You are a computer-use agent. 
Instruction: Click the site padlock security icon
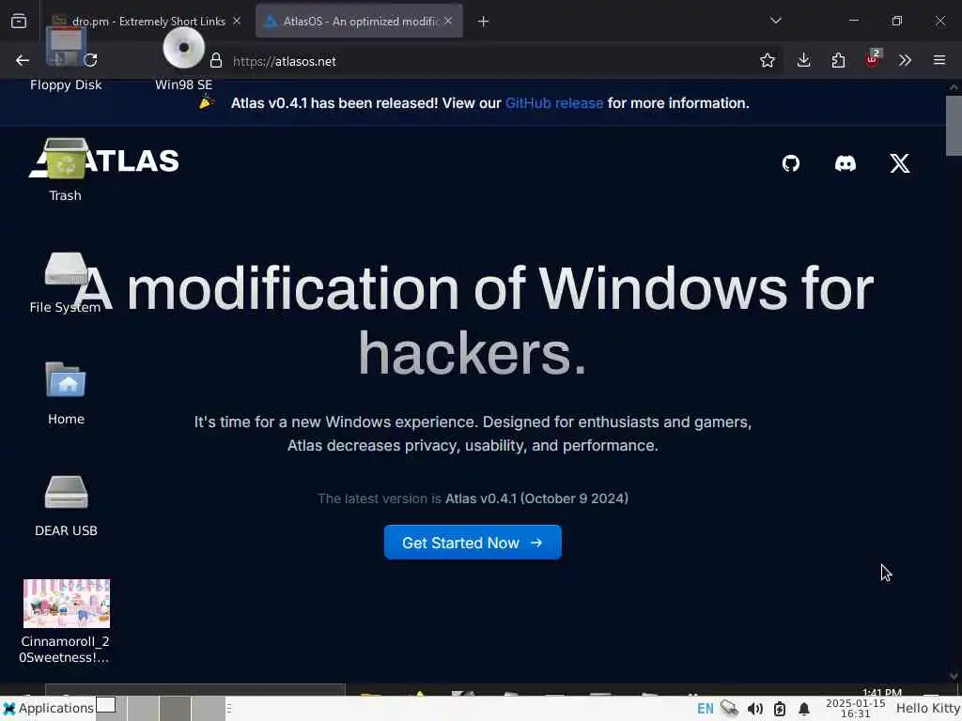[x=216, y=61]
